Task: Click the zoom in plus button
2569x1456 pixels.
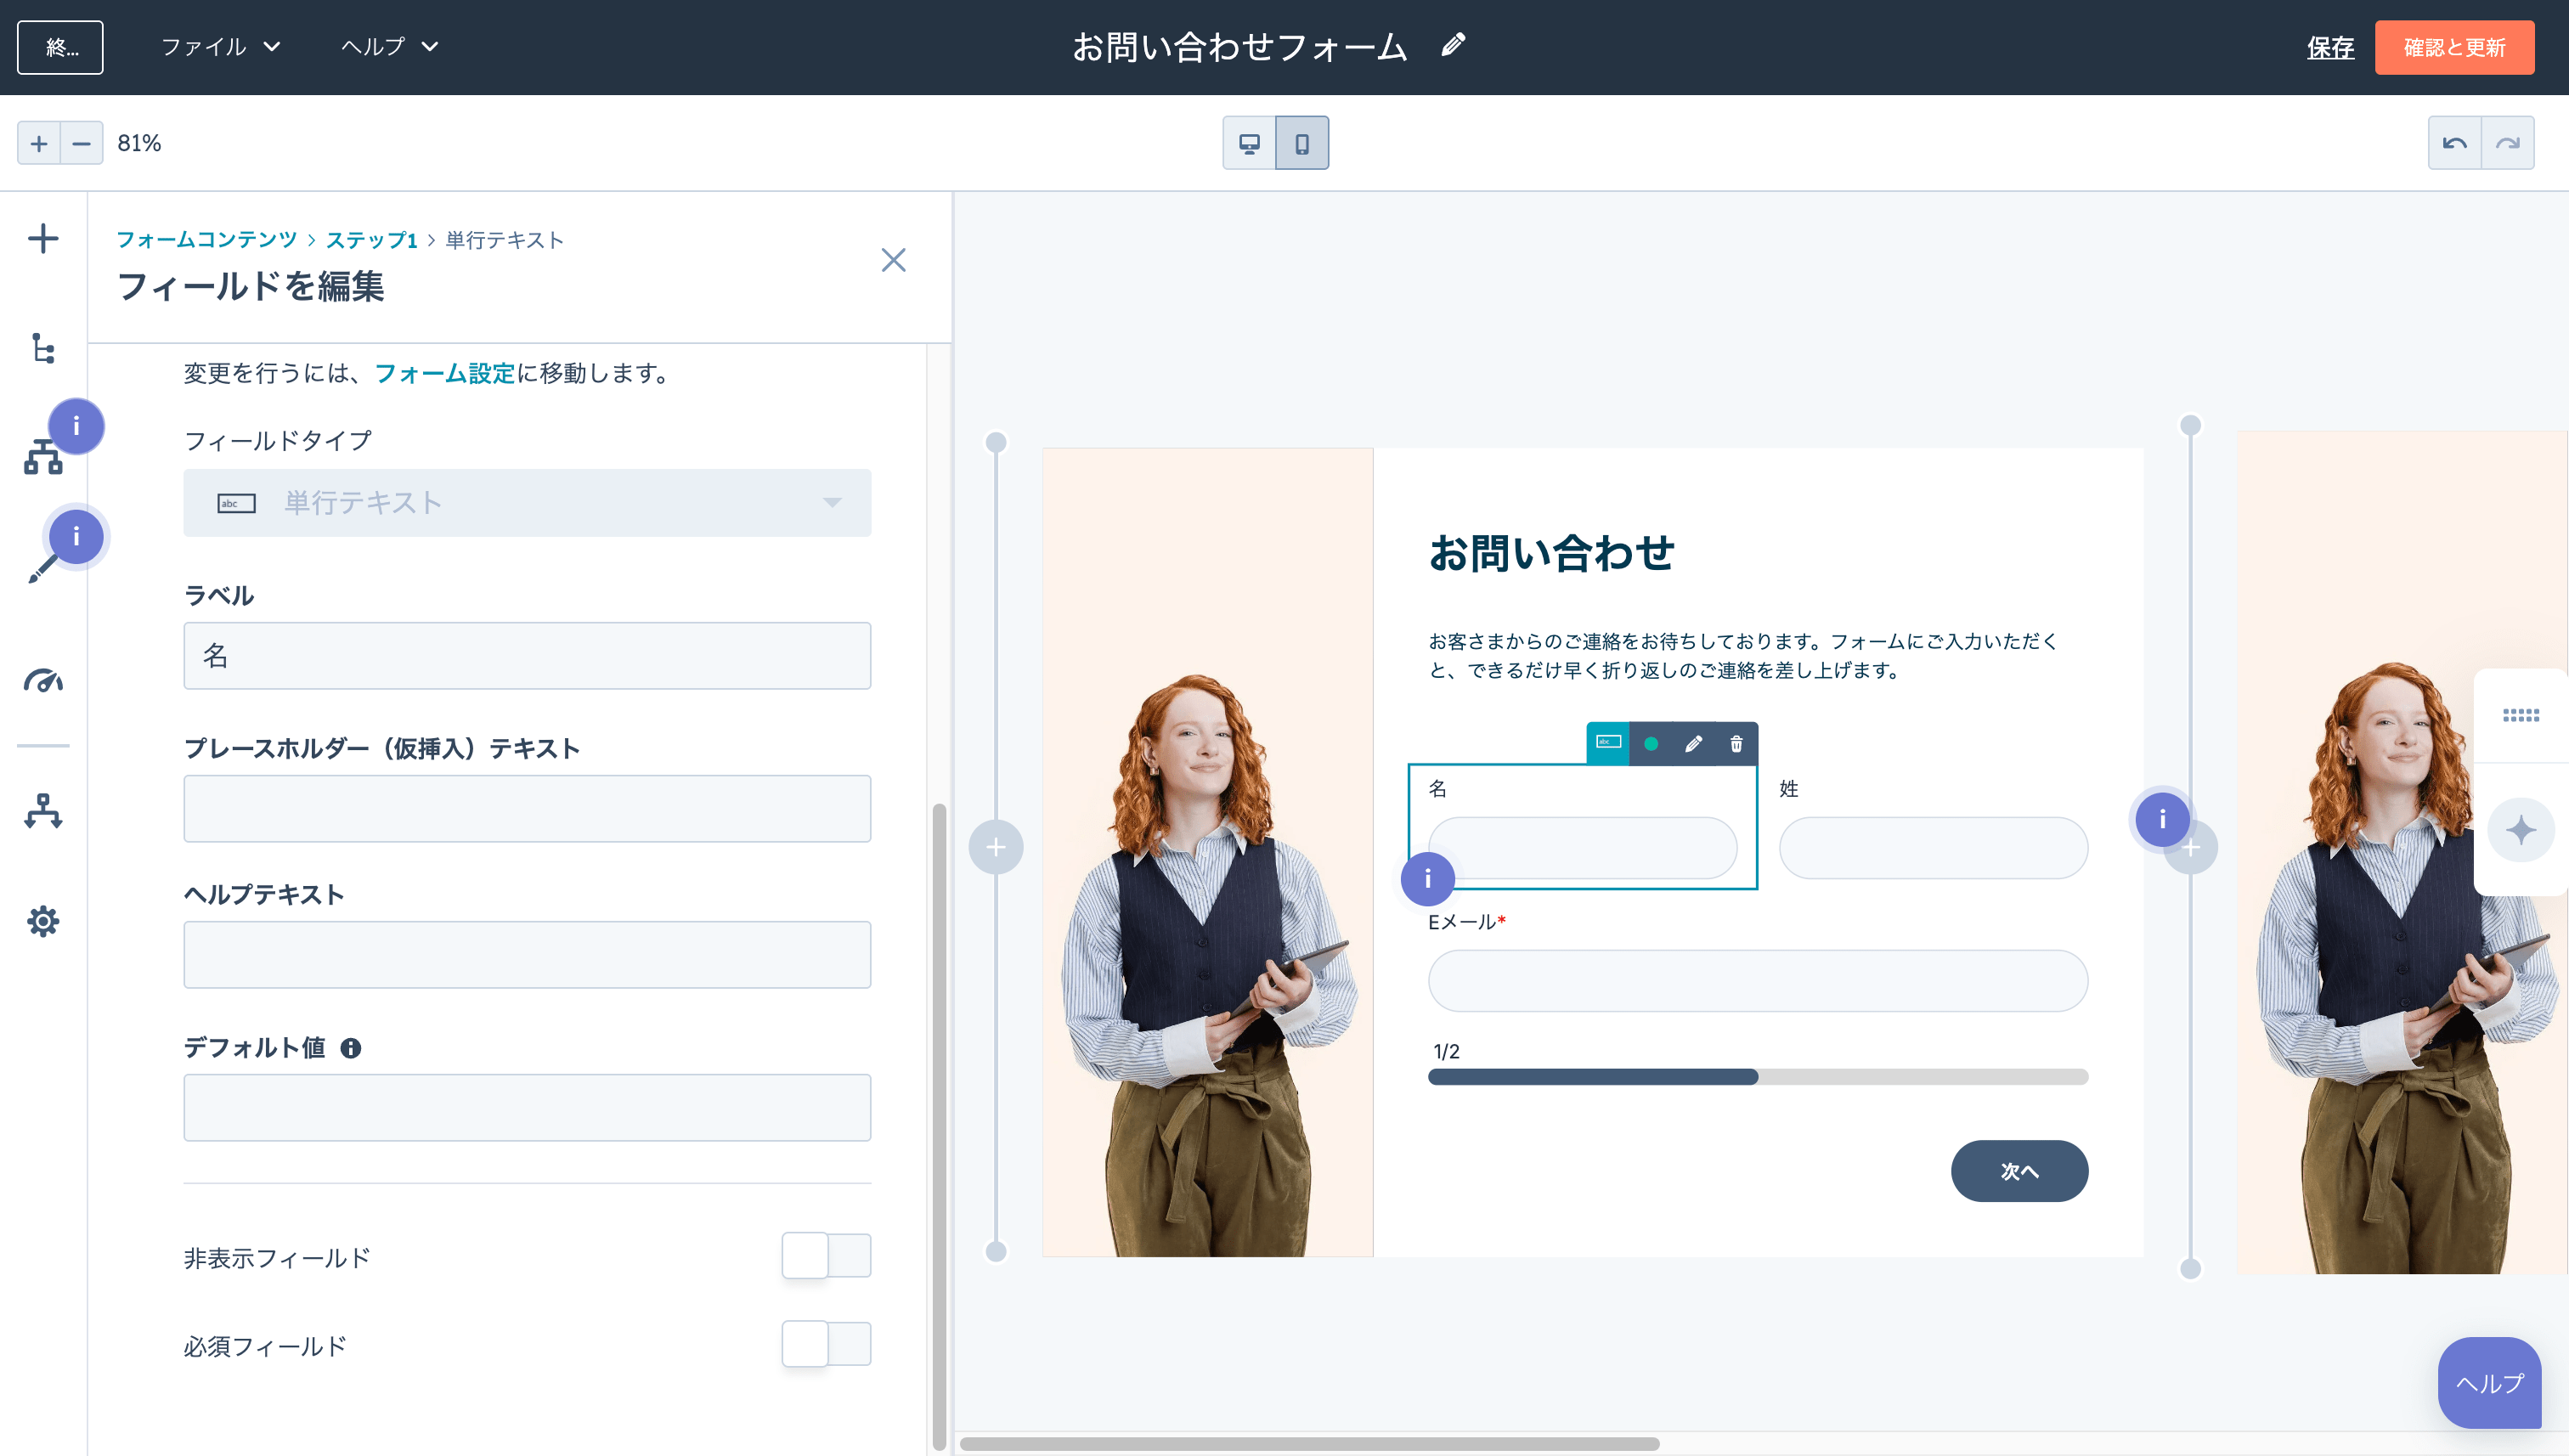Action: coord(39,143)
